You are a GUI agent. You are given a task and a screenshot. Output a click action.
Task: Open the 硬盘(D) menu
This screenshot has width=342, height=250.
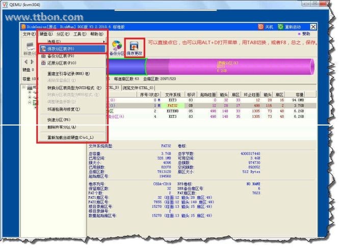click(x=46, y=34)
